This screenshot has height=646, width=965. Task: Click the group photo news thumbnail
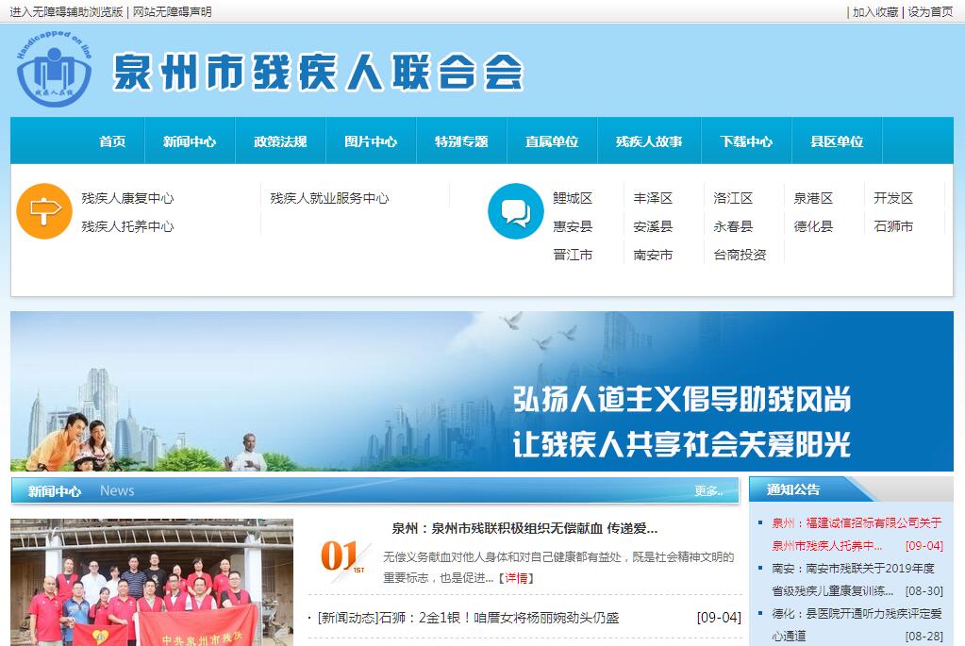pos(152,582)
